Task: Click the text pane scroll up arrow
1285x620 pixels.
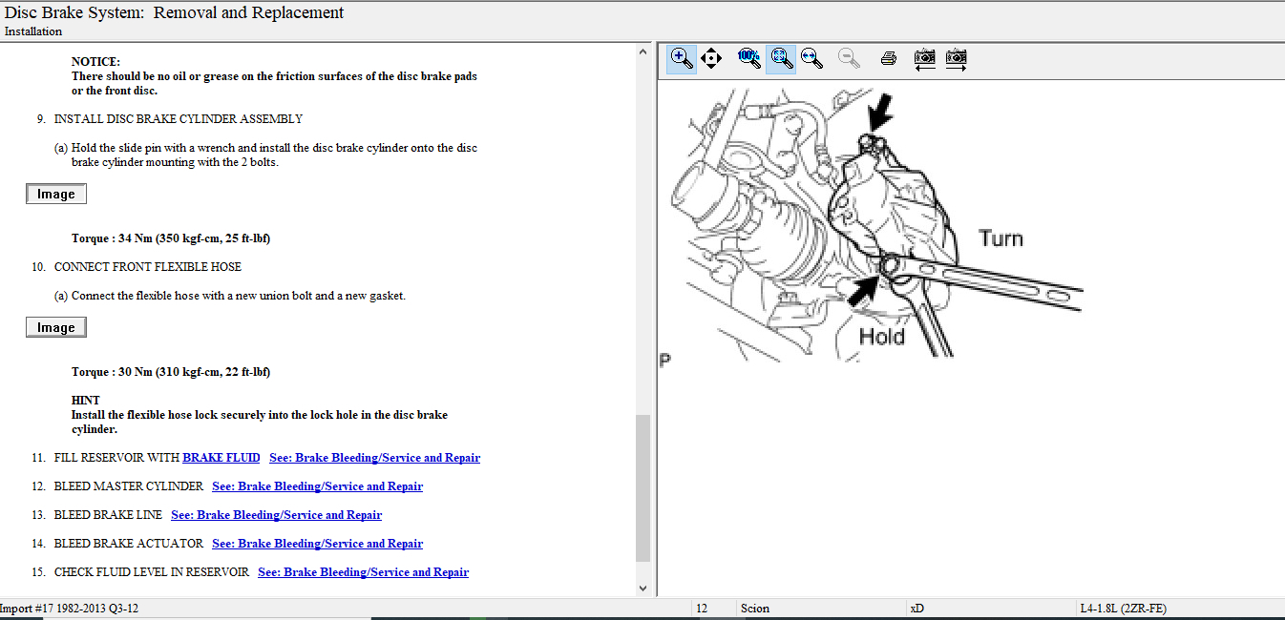Action: click(642, 53)
